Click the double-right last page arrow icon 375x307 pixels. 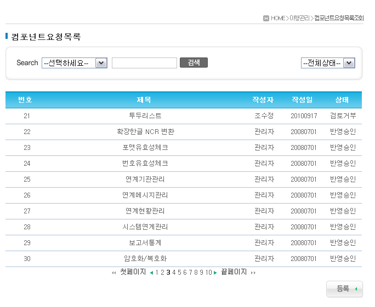pos(253,273)
